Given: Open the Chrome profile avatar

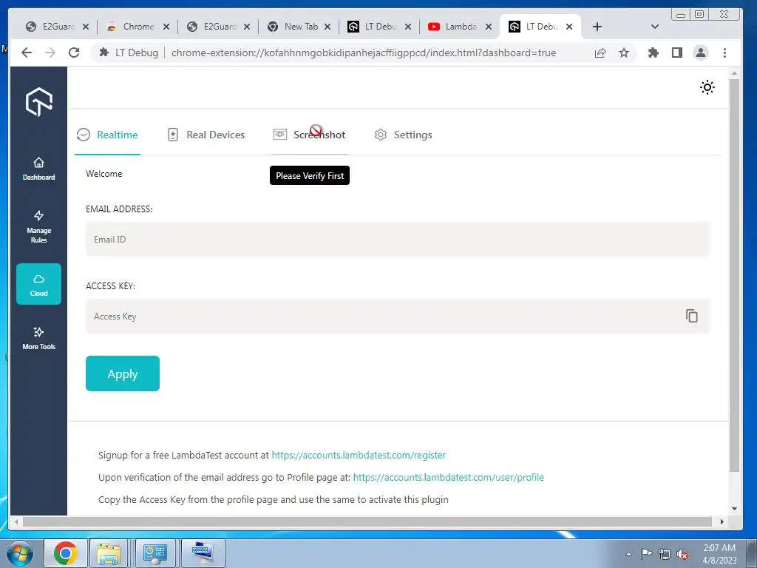Looking at the screenshot, I should tap(701, 53).
